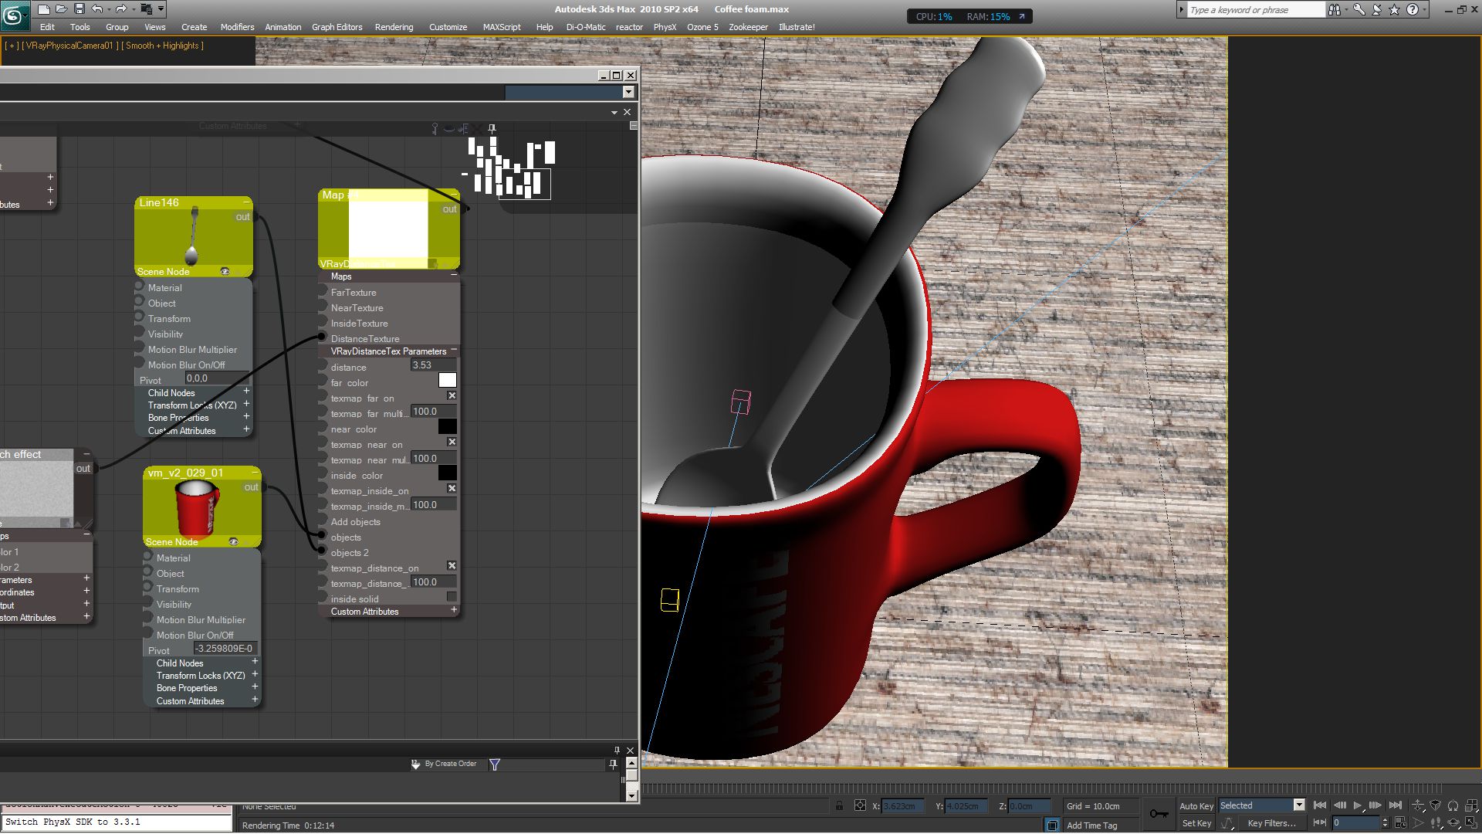The height and width of the screenshot is (834, 1482).
Task: Click the Open File folder icon
Action: click(61, 9)
